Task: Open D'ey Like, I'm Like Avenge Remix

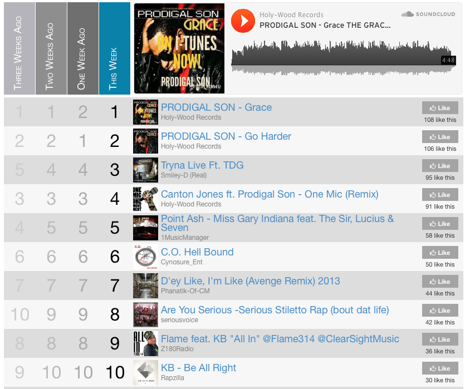Action: click(250, 281)
